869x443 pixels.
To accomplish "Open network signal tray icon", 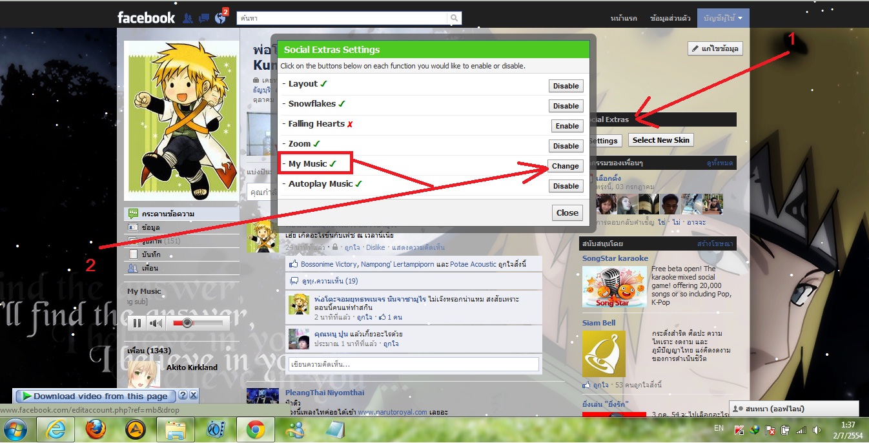I will click(801, 429).
